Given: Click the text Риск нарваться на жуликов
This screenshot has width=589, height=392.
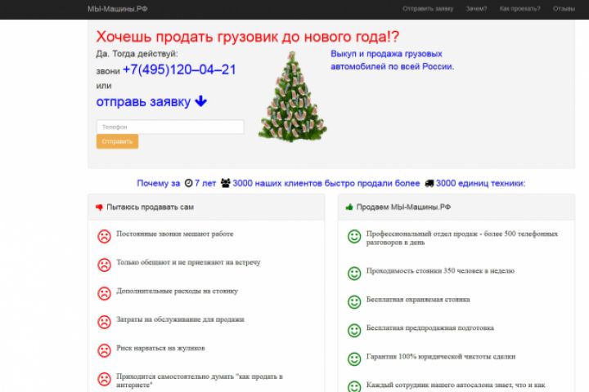Looking at the screenshot, I should coord(161,348).
